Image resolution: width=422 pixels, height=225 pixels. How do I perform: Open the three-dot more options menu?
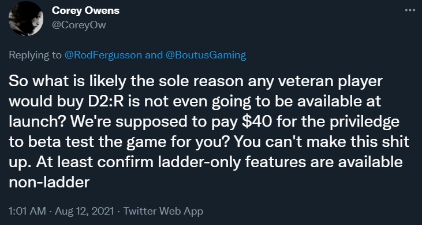[x=410, y=10]
